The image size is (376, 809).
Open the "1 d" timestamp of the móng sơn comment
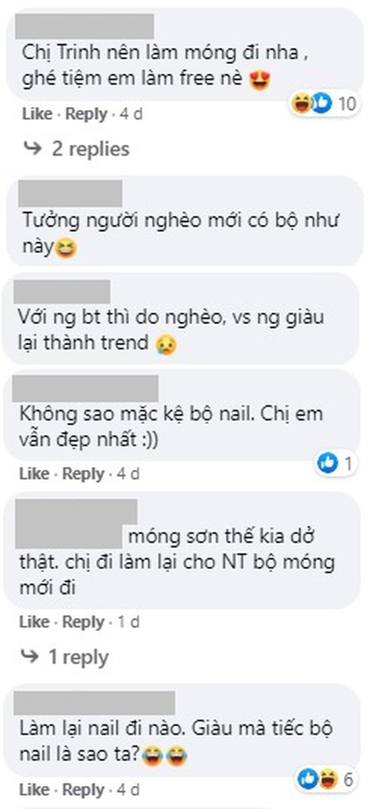pyautogui.click(x=128, y=622)
